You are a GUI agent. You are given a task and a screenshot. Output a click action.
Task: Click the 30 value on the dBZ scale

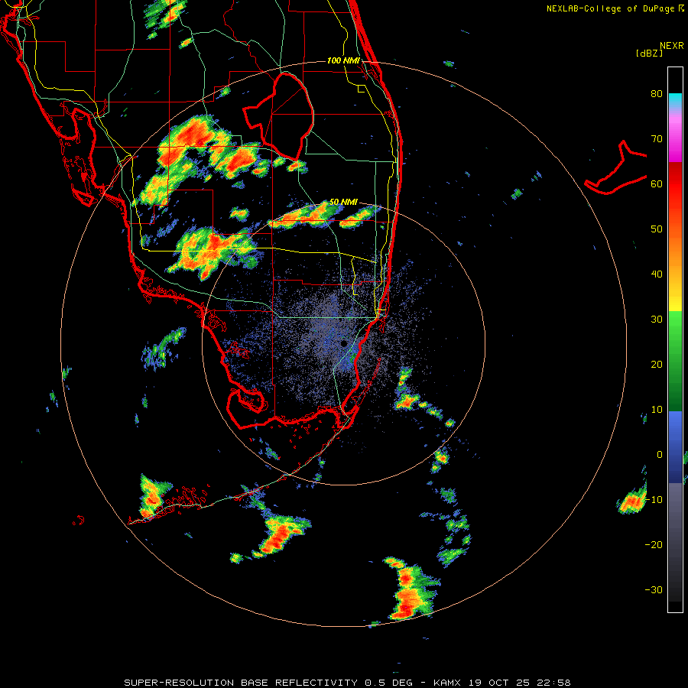click(657, 320)
